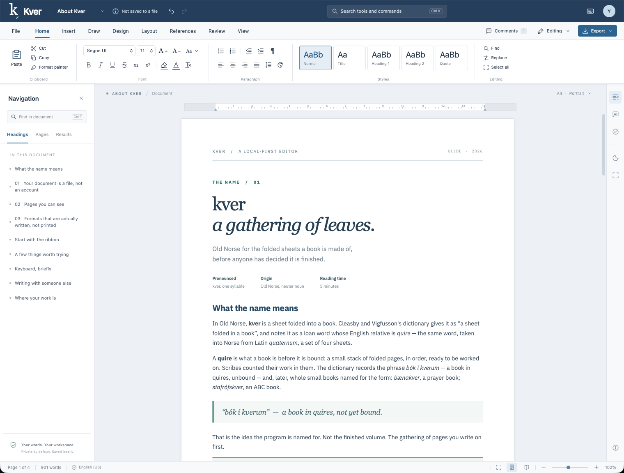Toggle italic formatting
The height and width of the screenshot is (473, 624).
(x=101, y=65)
